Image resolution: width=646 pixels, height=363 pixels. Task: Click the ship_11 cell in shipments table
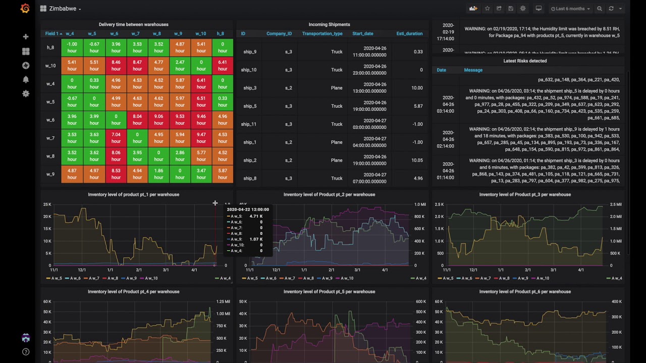click(249, 124)
